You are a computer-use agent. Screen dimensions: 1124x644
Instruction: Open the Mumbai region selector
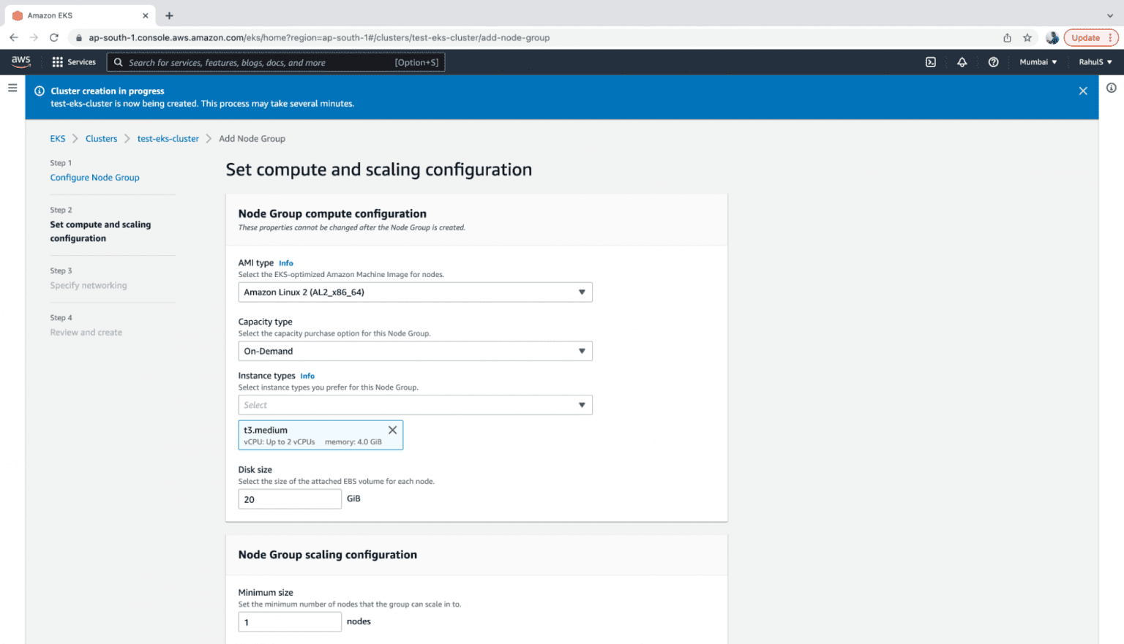point(1038,62)
